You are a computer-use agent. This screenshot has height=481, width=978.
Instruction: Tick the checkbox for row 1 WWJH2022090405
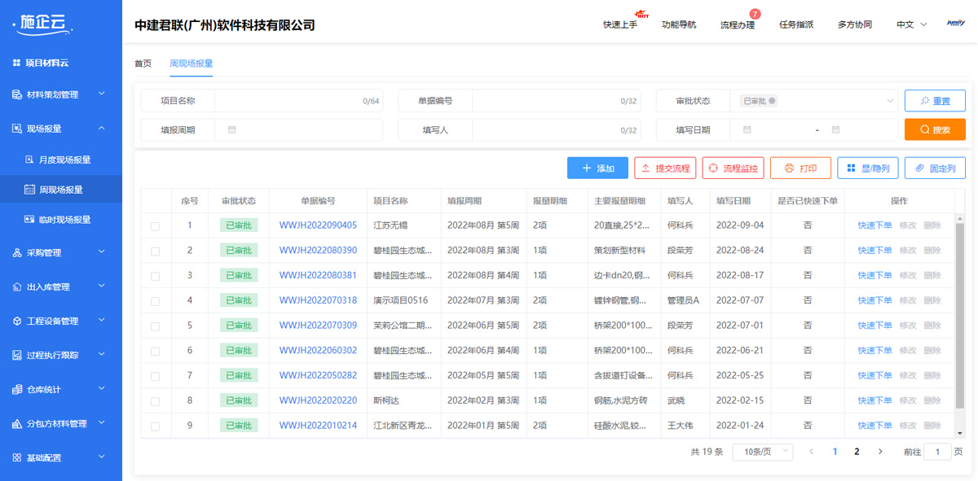156,226
